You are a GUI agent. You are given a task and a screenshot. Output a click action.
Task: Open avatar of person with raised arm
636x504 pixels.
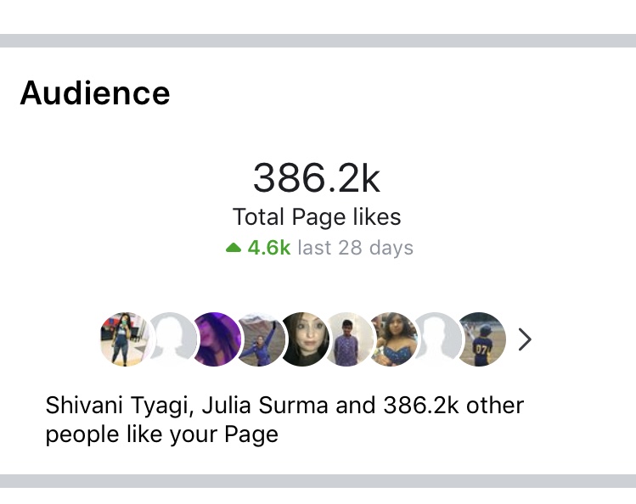click(x=261, y=339)
